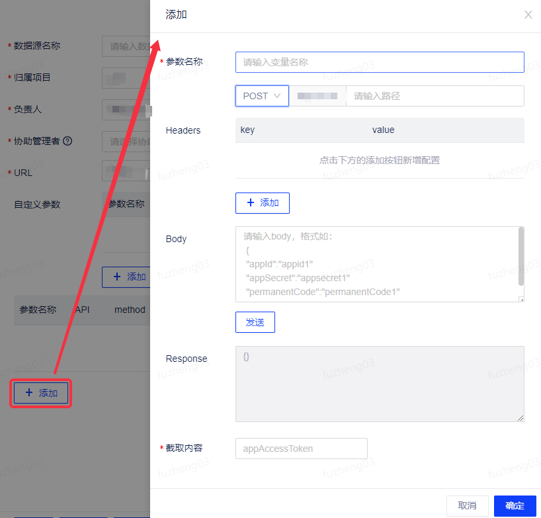
Task: Click the 请输入路径 path input field
Action: (x=435, y=95)
